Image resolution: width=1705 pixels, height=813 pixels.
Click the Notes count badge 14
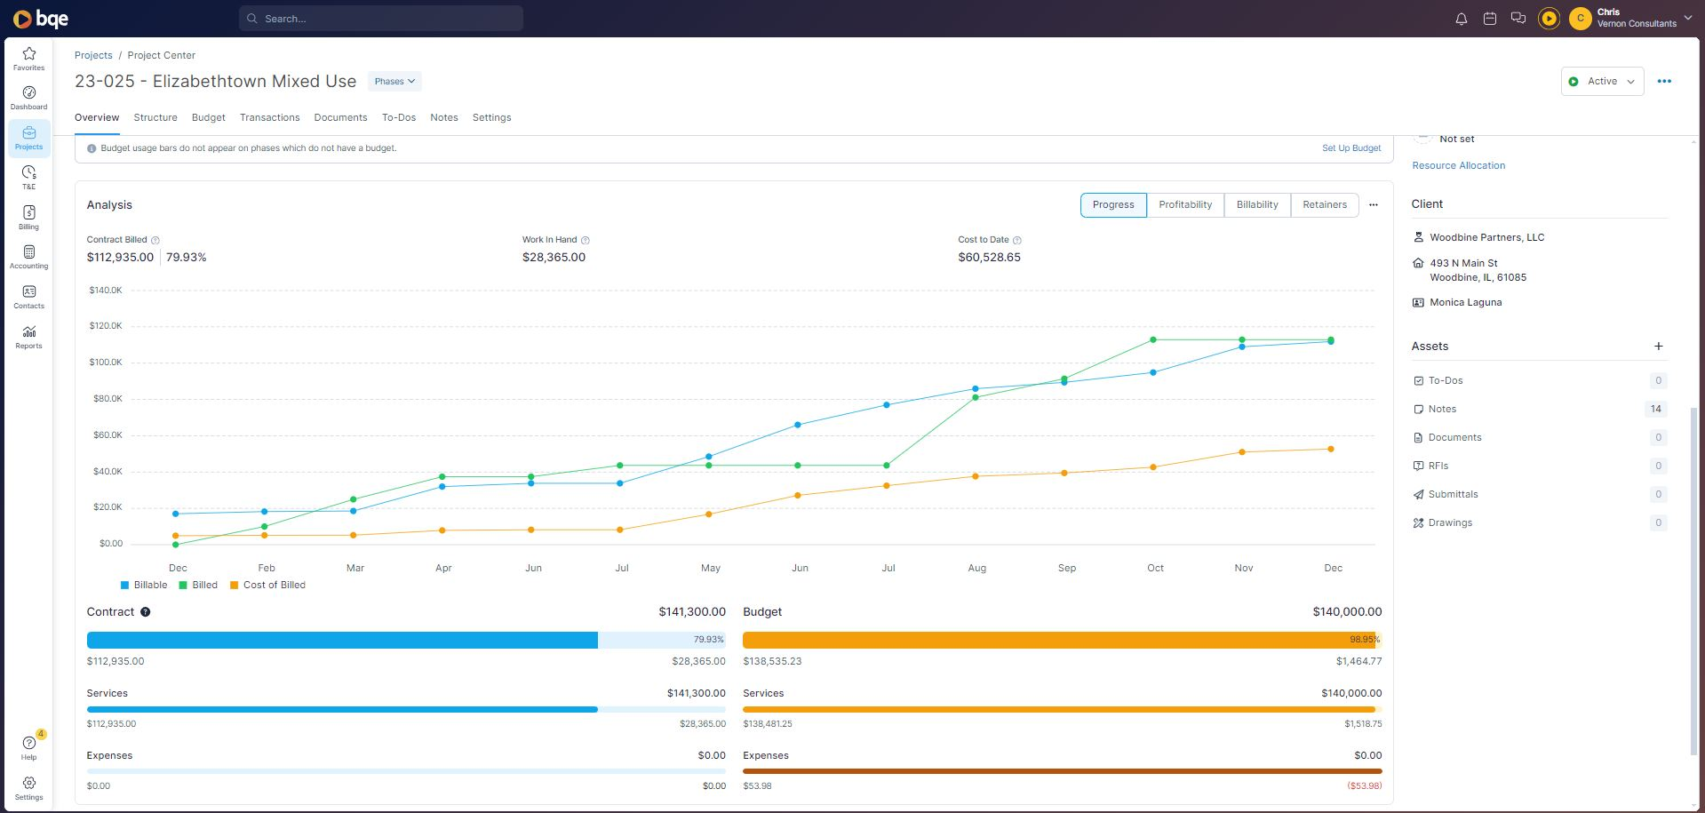pyautogui.click(x=1655, y=409)
